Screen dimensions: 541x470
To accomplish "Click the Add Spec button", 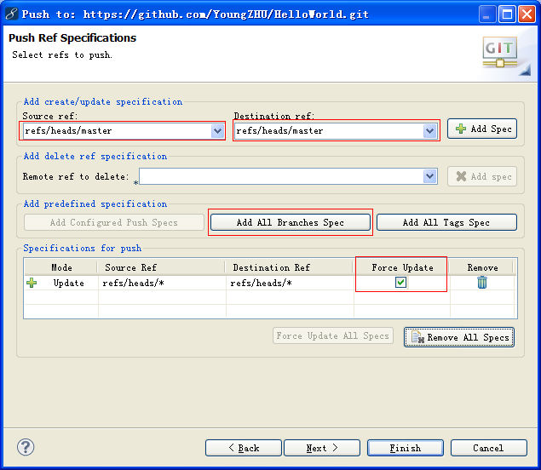I will tap(482, 129).
